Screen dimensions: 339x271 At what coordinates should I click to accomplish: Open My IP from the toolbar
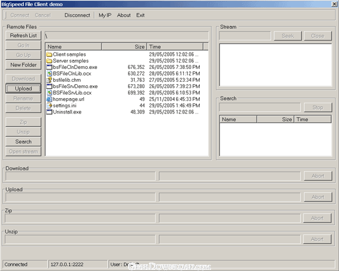click(105, 15)
